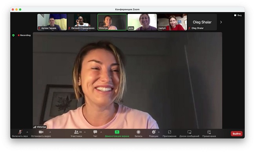Viewport: 255px width, 152px height.
Task: Open the Вид view menu
Action: 238,15
